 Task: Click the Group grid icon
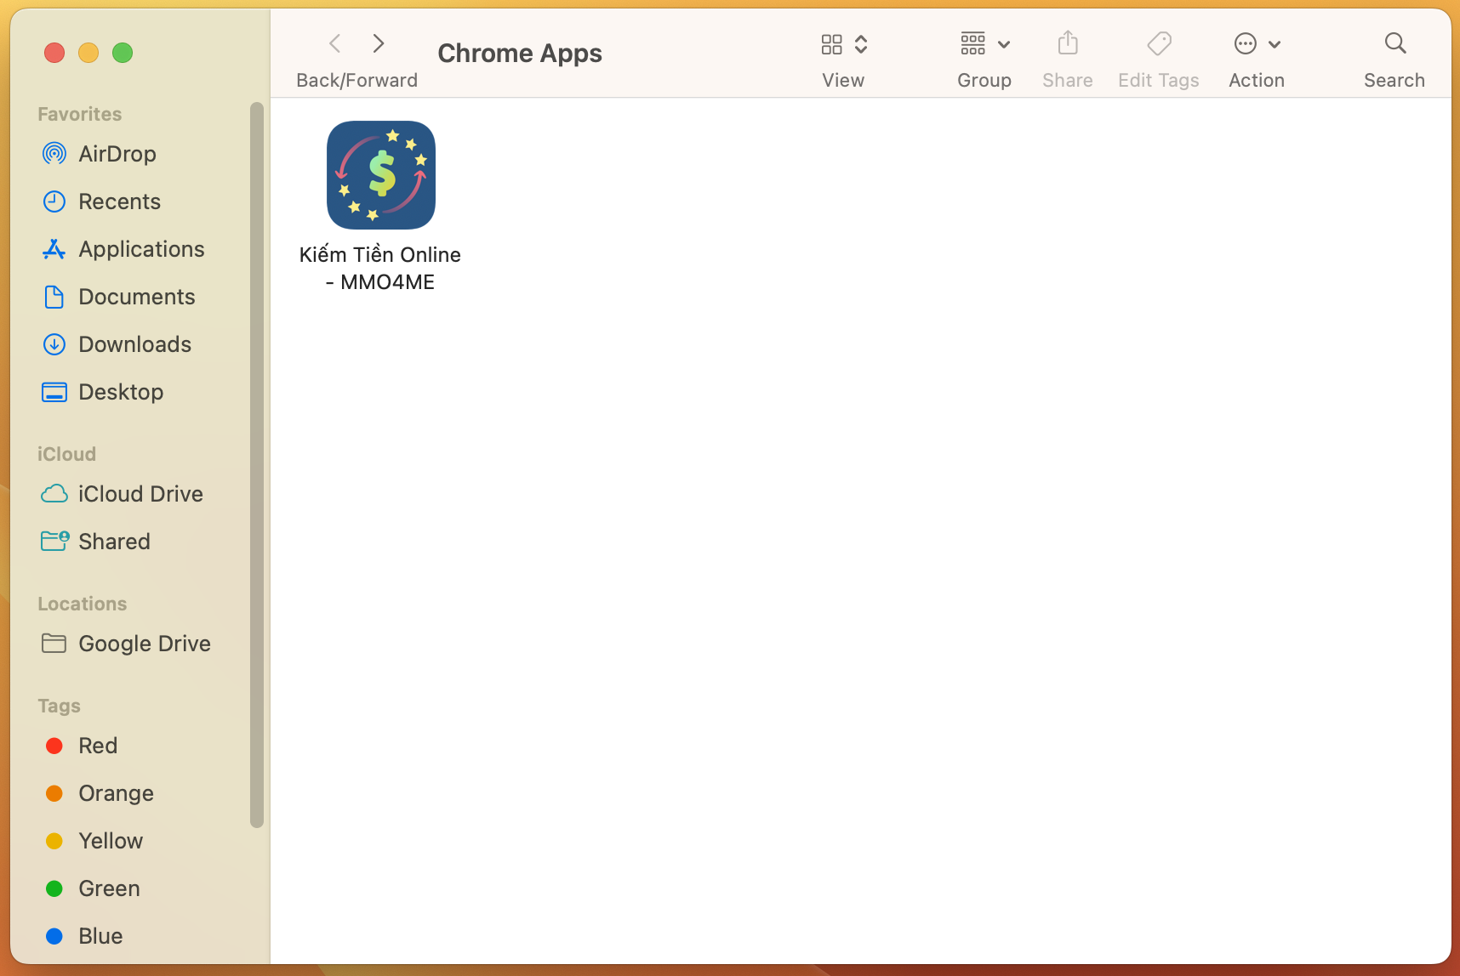coord(973,43)
